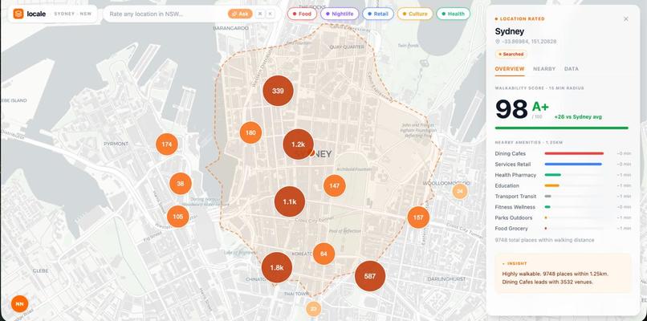Close the Sydney location panel
Image resolution: width=647 pixels, height=321 pixels.
pos(626,19)
